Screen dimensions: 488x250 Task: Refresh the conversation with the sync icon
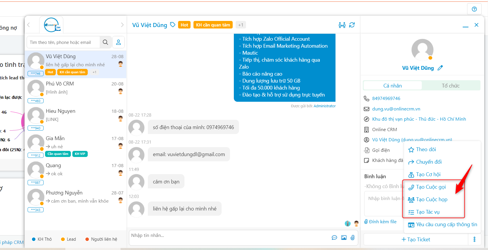point(352,25)
